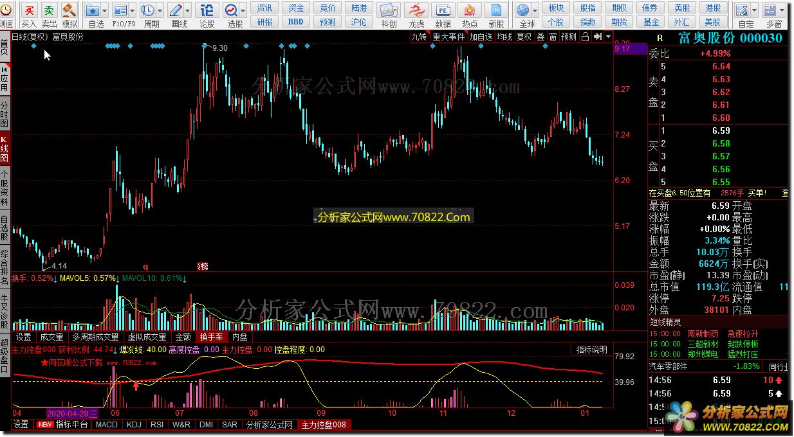Open the 模拟 simulated trading gavel icon

pyautogui.click(x=69, y=11)
